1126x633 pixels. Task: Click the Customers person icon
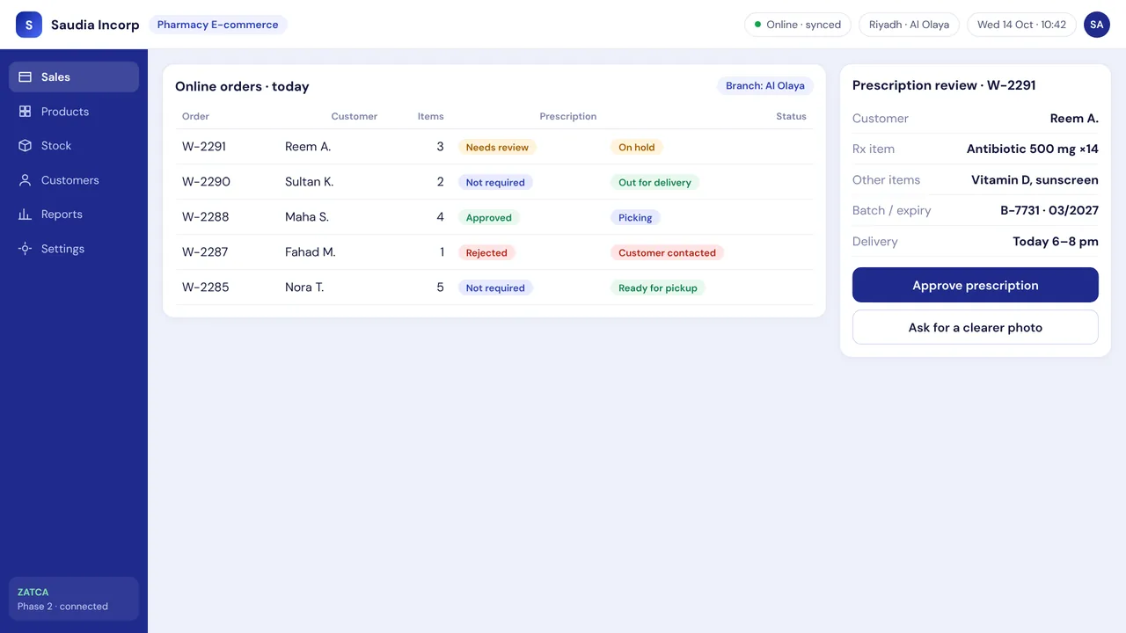click(26, 180)
